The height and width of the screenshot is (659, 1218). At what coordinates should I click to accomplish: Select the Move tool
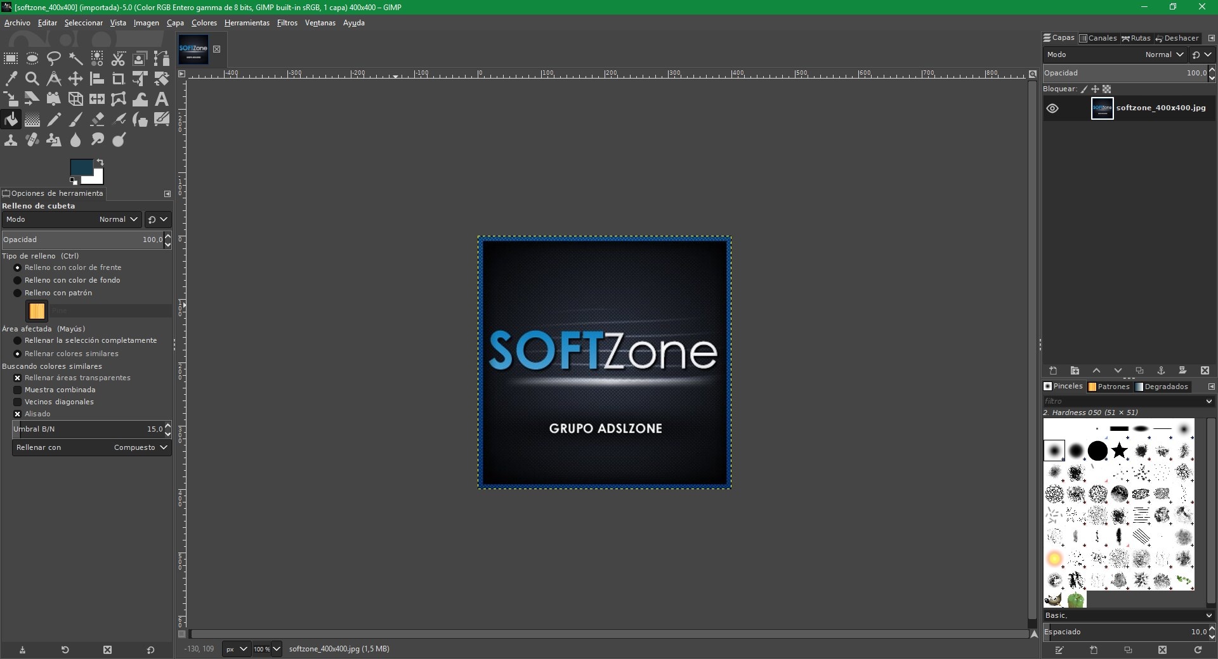point(75,79)
